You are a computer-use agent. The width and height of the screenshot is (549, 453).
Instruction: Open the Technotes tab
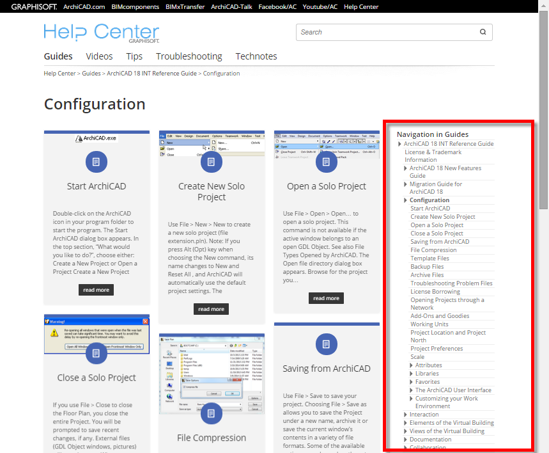[x=256, y=56]
